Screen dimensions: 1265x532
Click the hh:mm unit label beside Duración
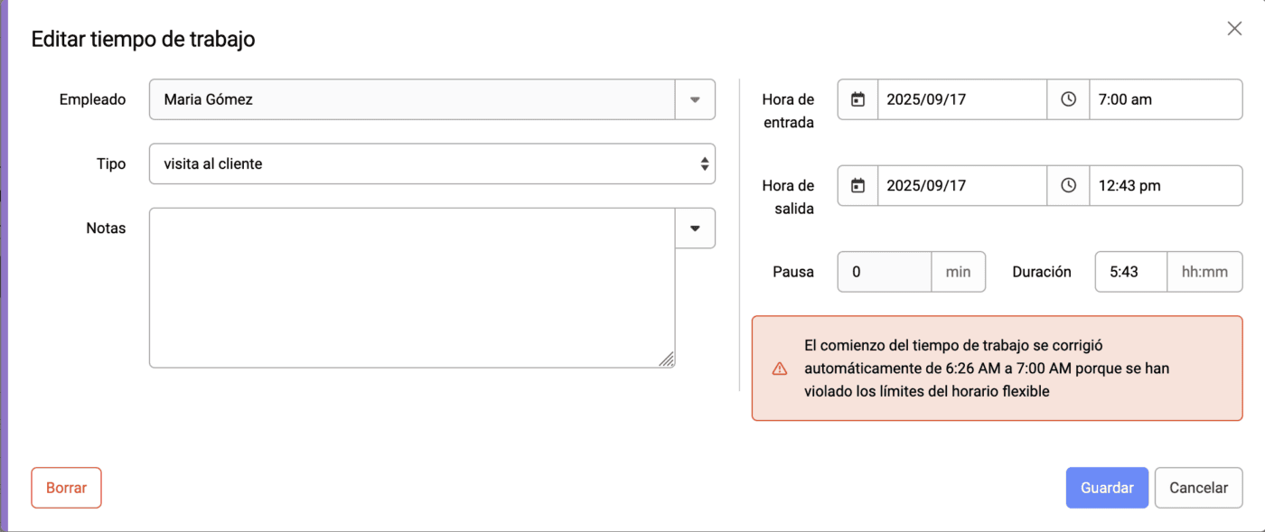[x=1205, y=272]
